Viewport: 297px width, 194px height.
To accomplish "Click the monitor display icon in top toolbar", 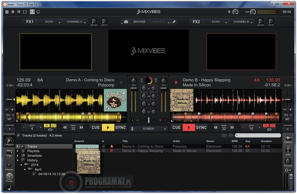I will [38, 12].
